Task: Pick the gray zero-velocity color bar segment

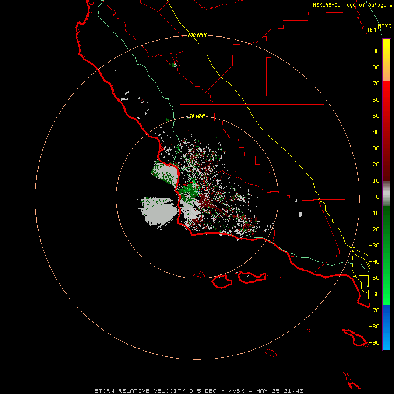Action: pos(387,194)
